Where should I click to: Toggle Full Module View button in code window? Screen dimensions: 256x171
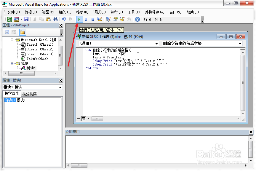(x=84, y=119)
